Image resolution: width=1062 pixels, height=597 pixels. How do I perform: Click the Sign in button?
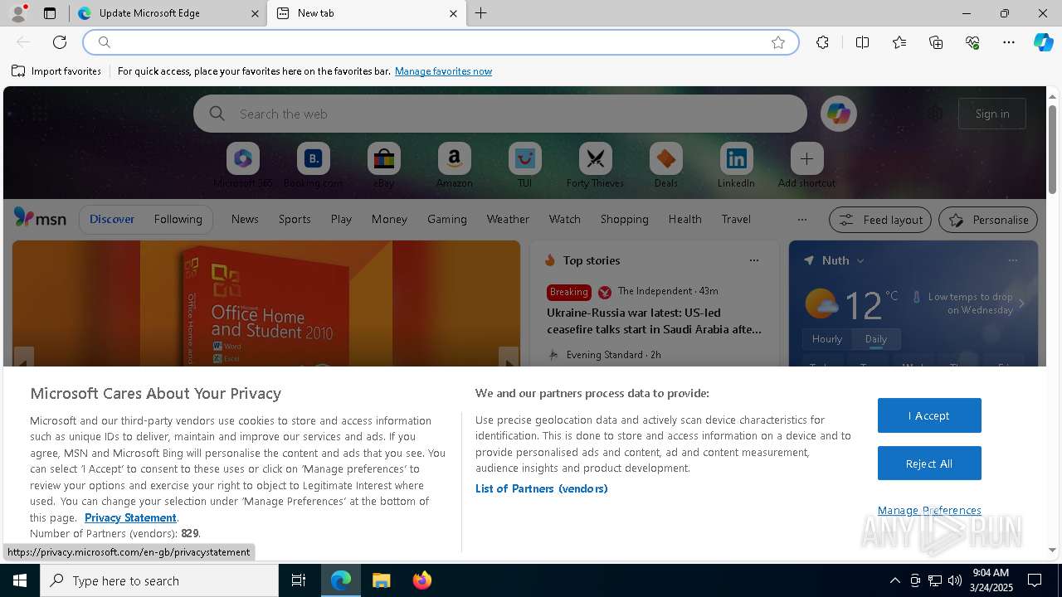point(992,114)
